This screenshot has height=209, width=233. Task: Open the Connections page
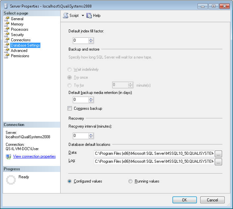[21, 40]
